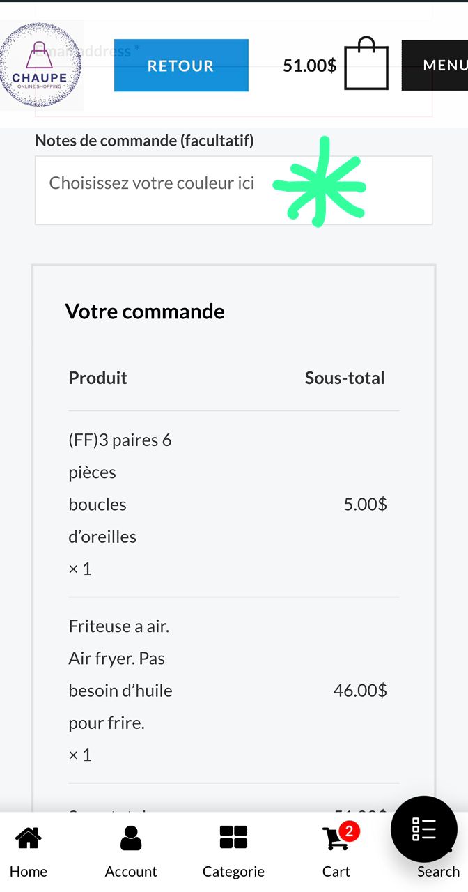Go to Home via the house icon
This screenshot has height=892, width=468.
coord(29,838)
